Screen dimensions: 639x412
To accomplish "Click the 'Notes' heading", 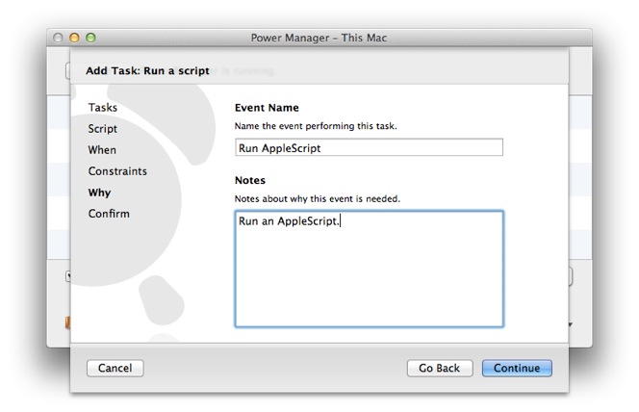I will [250, 180].
